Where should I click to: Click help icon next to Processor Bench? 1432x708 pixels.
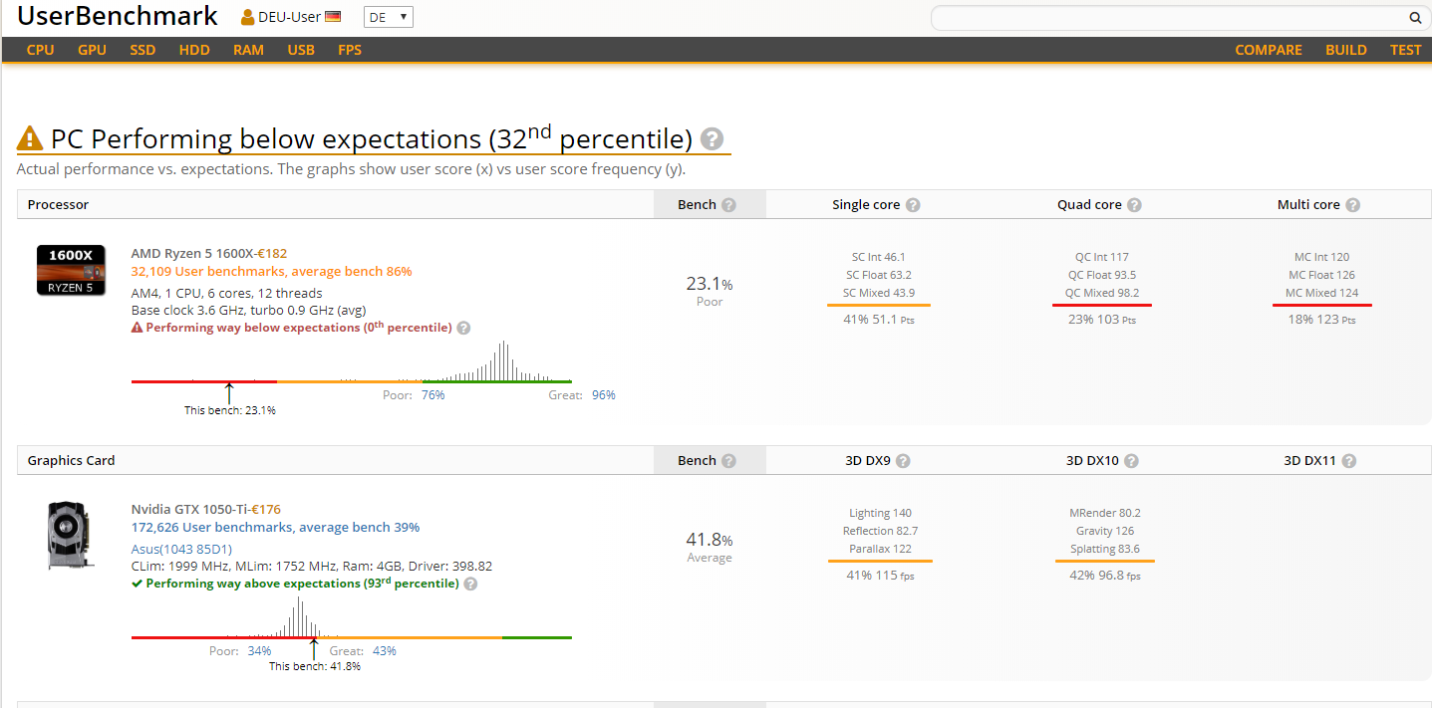point(728,205)
